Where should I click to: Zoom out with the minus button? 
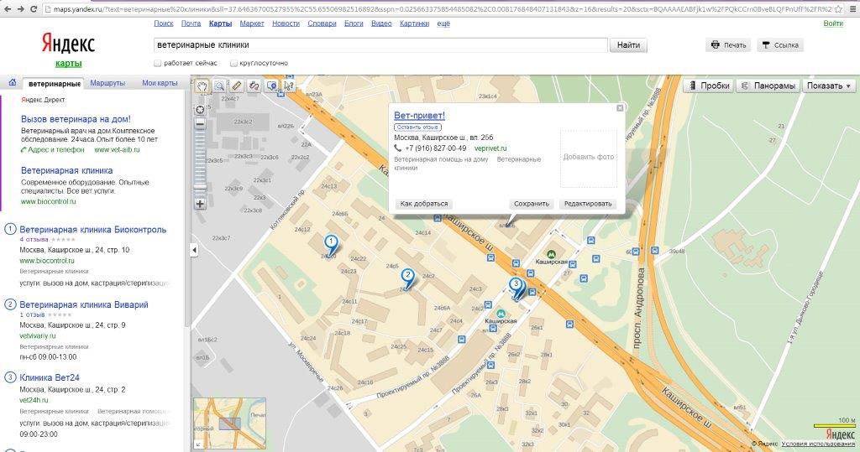[x=200, y=124]
